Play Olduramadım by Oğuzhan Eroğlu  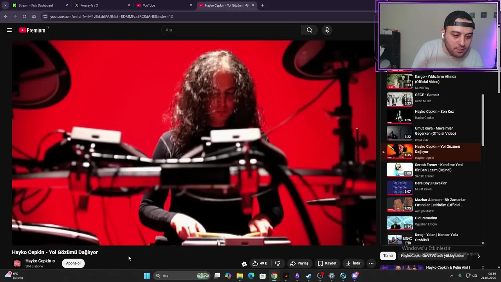(x=431, y=222)
